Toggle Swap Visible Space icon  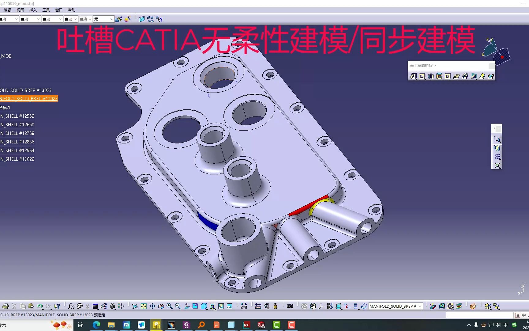pos(230,306)
